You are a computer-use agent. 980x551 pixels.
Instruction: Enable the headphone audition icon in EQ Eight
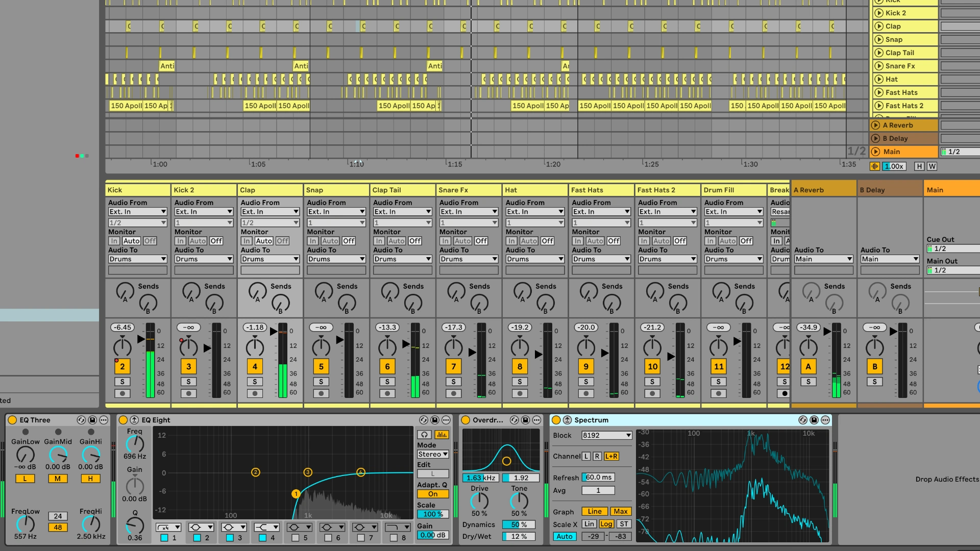425,435
